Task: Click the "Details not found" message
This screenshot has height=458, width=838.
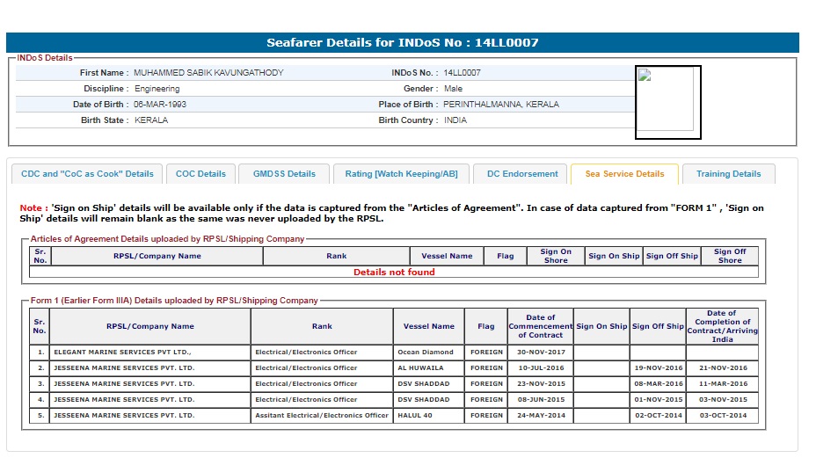Action: (394, 273)
